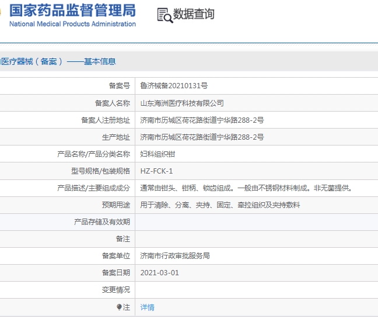Image resolution: width=378 pixels, height=322 pixels.
Task: Click the 备案人注册地址 label
Action: 106,120
